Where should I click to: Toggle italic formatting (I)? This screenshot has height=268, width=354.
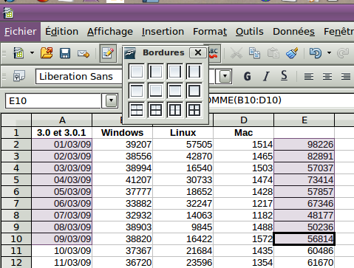point(266,76)
